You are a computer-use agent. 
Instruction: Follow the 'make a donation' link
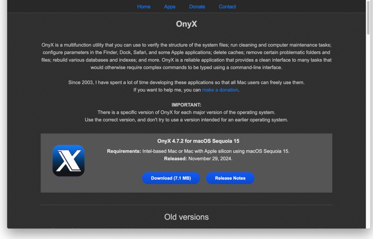click(x=220, y=90)
